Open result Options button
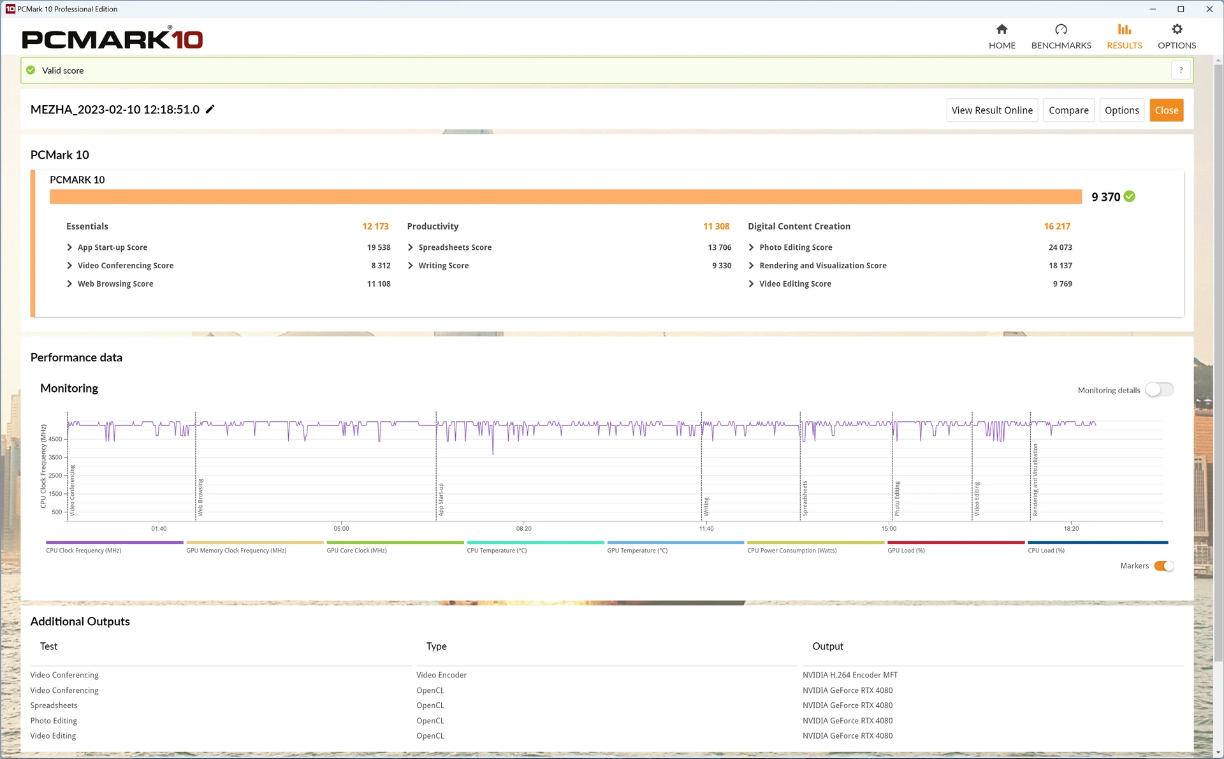 pos(1121,110)
